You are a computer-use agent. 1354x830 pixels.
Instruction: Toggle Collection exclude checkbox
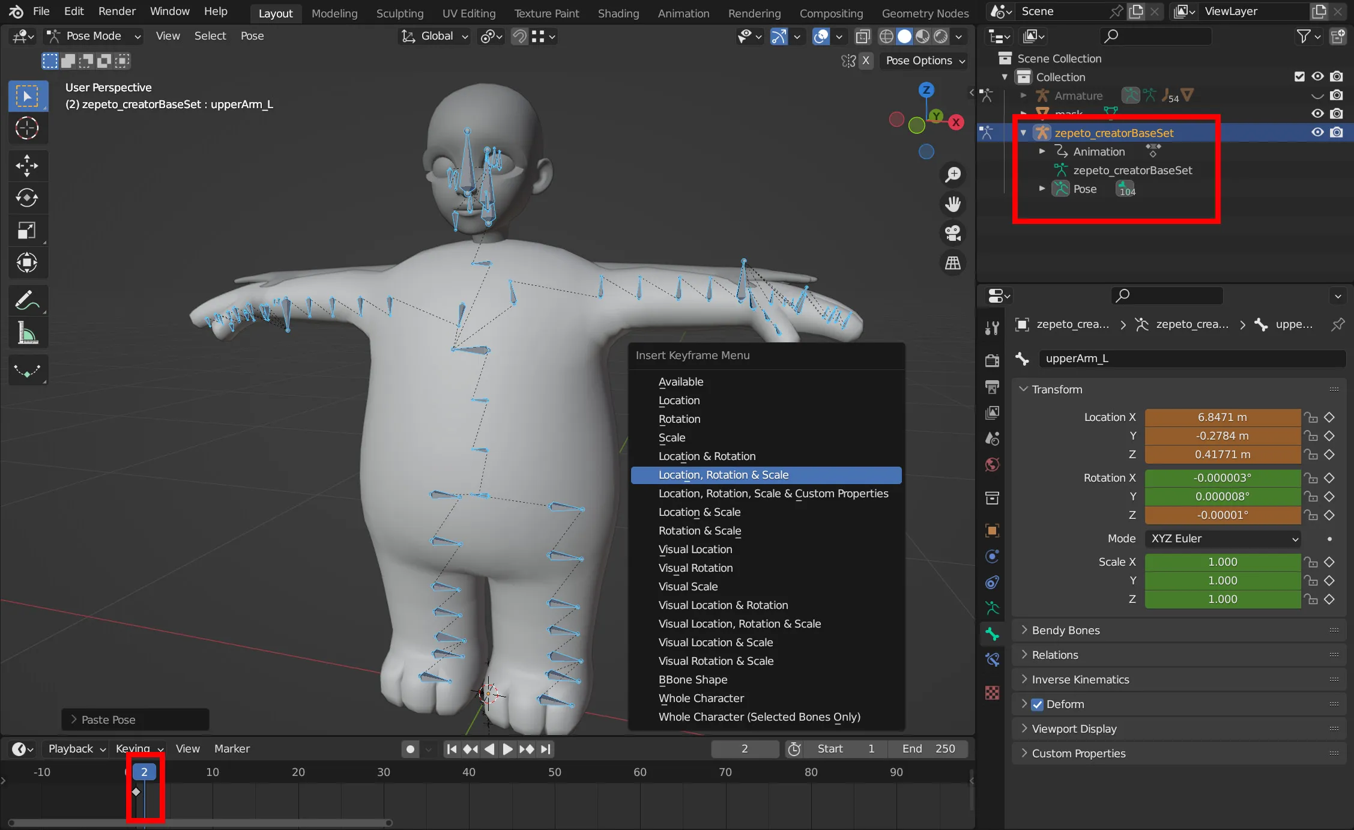[x=1299, y=77]
